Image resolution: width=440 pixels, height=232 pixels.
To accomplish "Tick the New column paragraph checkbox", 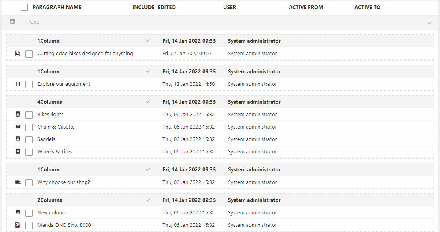I will coord(29,213).
